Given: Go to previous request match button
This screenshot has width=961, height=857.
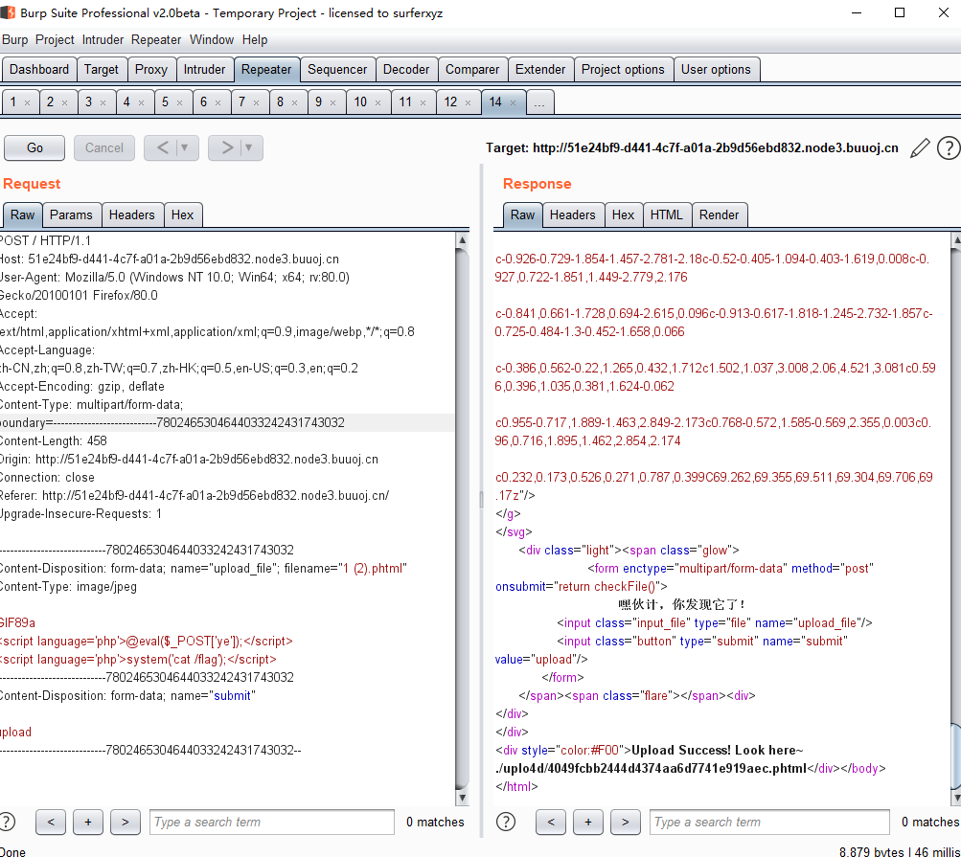Looking at the screenshot, I should [x=51, y=822].
